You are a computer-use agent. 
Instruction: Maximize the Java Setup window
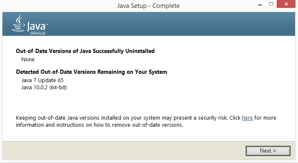tap(271, 4)
